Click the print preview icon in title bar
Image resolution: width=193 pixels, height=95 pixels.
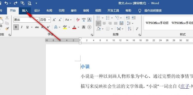coord(30,3)
